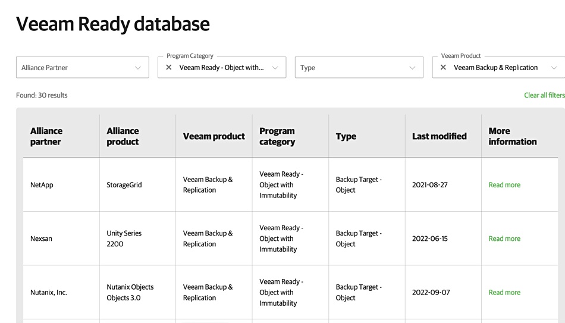The height and width of the screenshot is (323, 565).
Task: Select the Nutanix Objects 3.0 cell
Action: pos(137,292)
